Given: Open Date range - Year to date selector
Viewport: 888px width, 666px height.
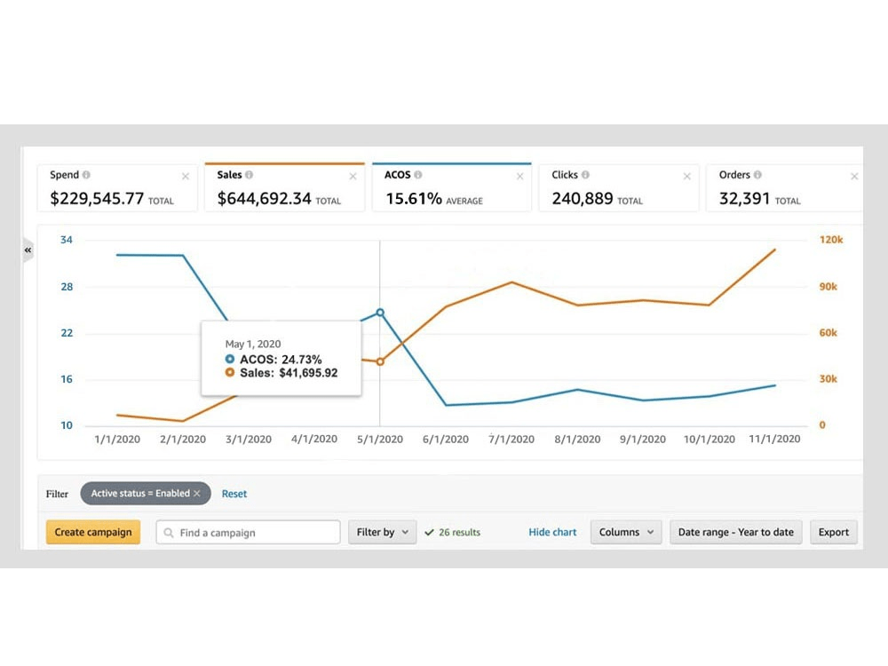Looking at the screenshot, I should click(735, 533).
